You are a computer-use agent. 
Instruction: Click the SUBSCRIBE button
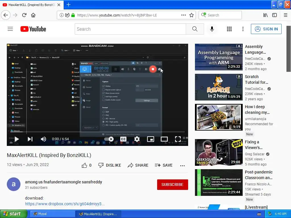pyautogui.click(x=172, y=185)
